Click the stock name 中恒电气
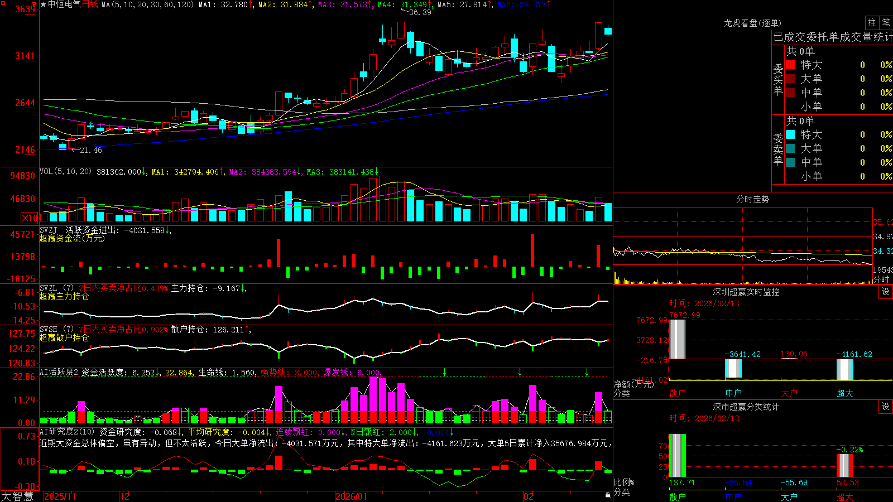This screenshot has width=893, height=502. [64, 4]
